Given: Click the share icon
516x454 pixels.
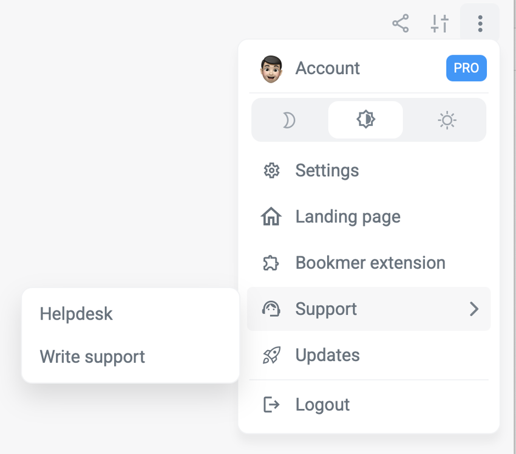Looking at the screenshot, I should pos(400,24).
